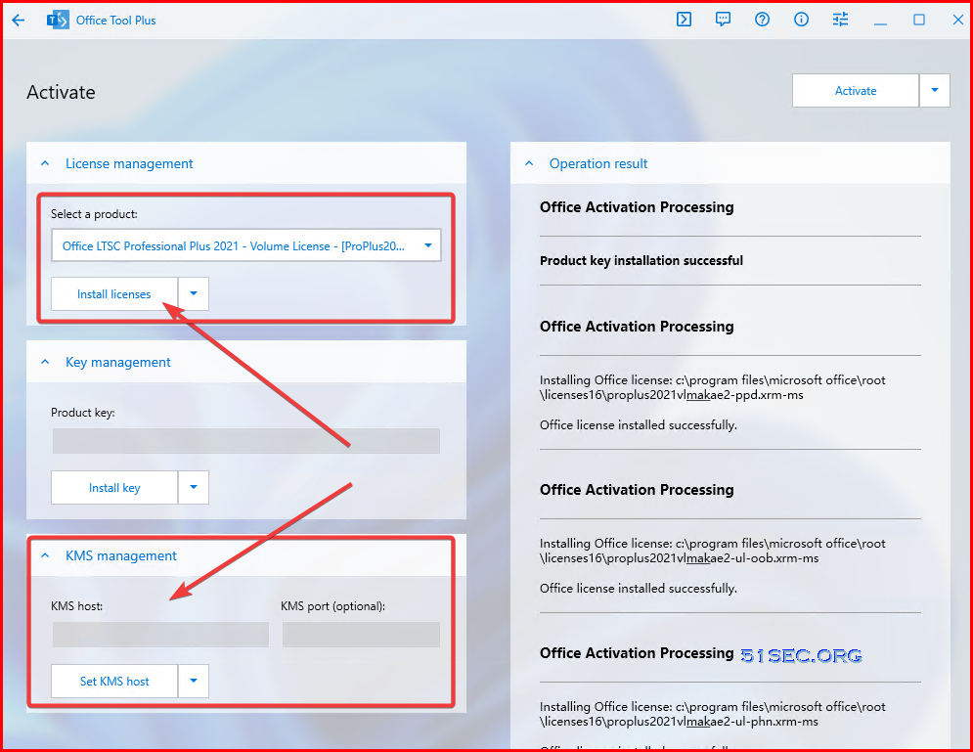Click the "Activate" page heading

(61, 92)
